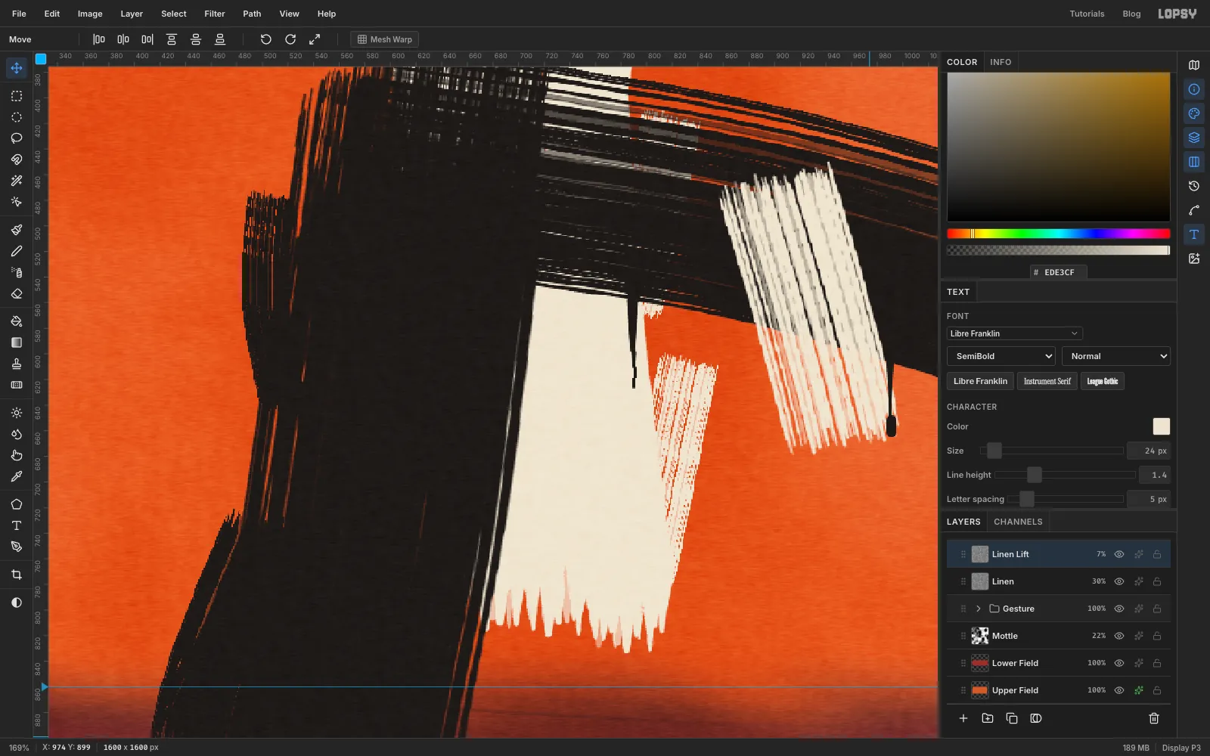
Task: Choose the Gradient tool
Action: pyautogui.click(x=17, y=342)
